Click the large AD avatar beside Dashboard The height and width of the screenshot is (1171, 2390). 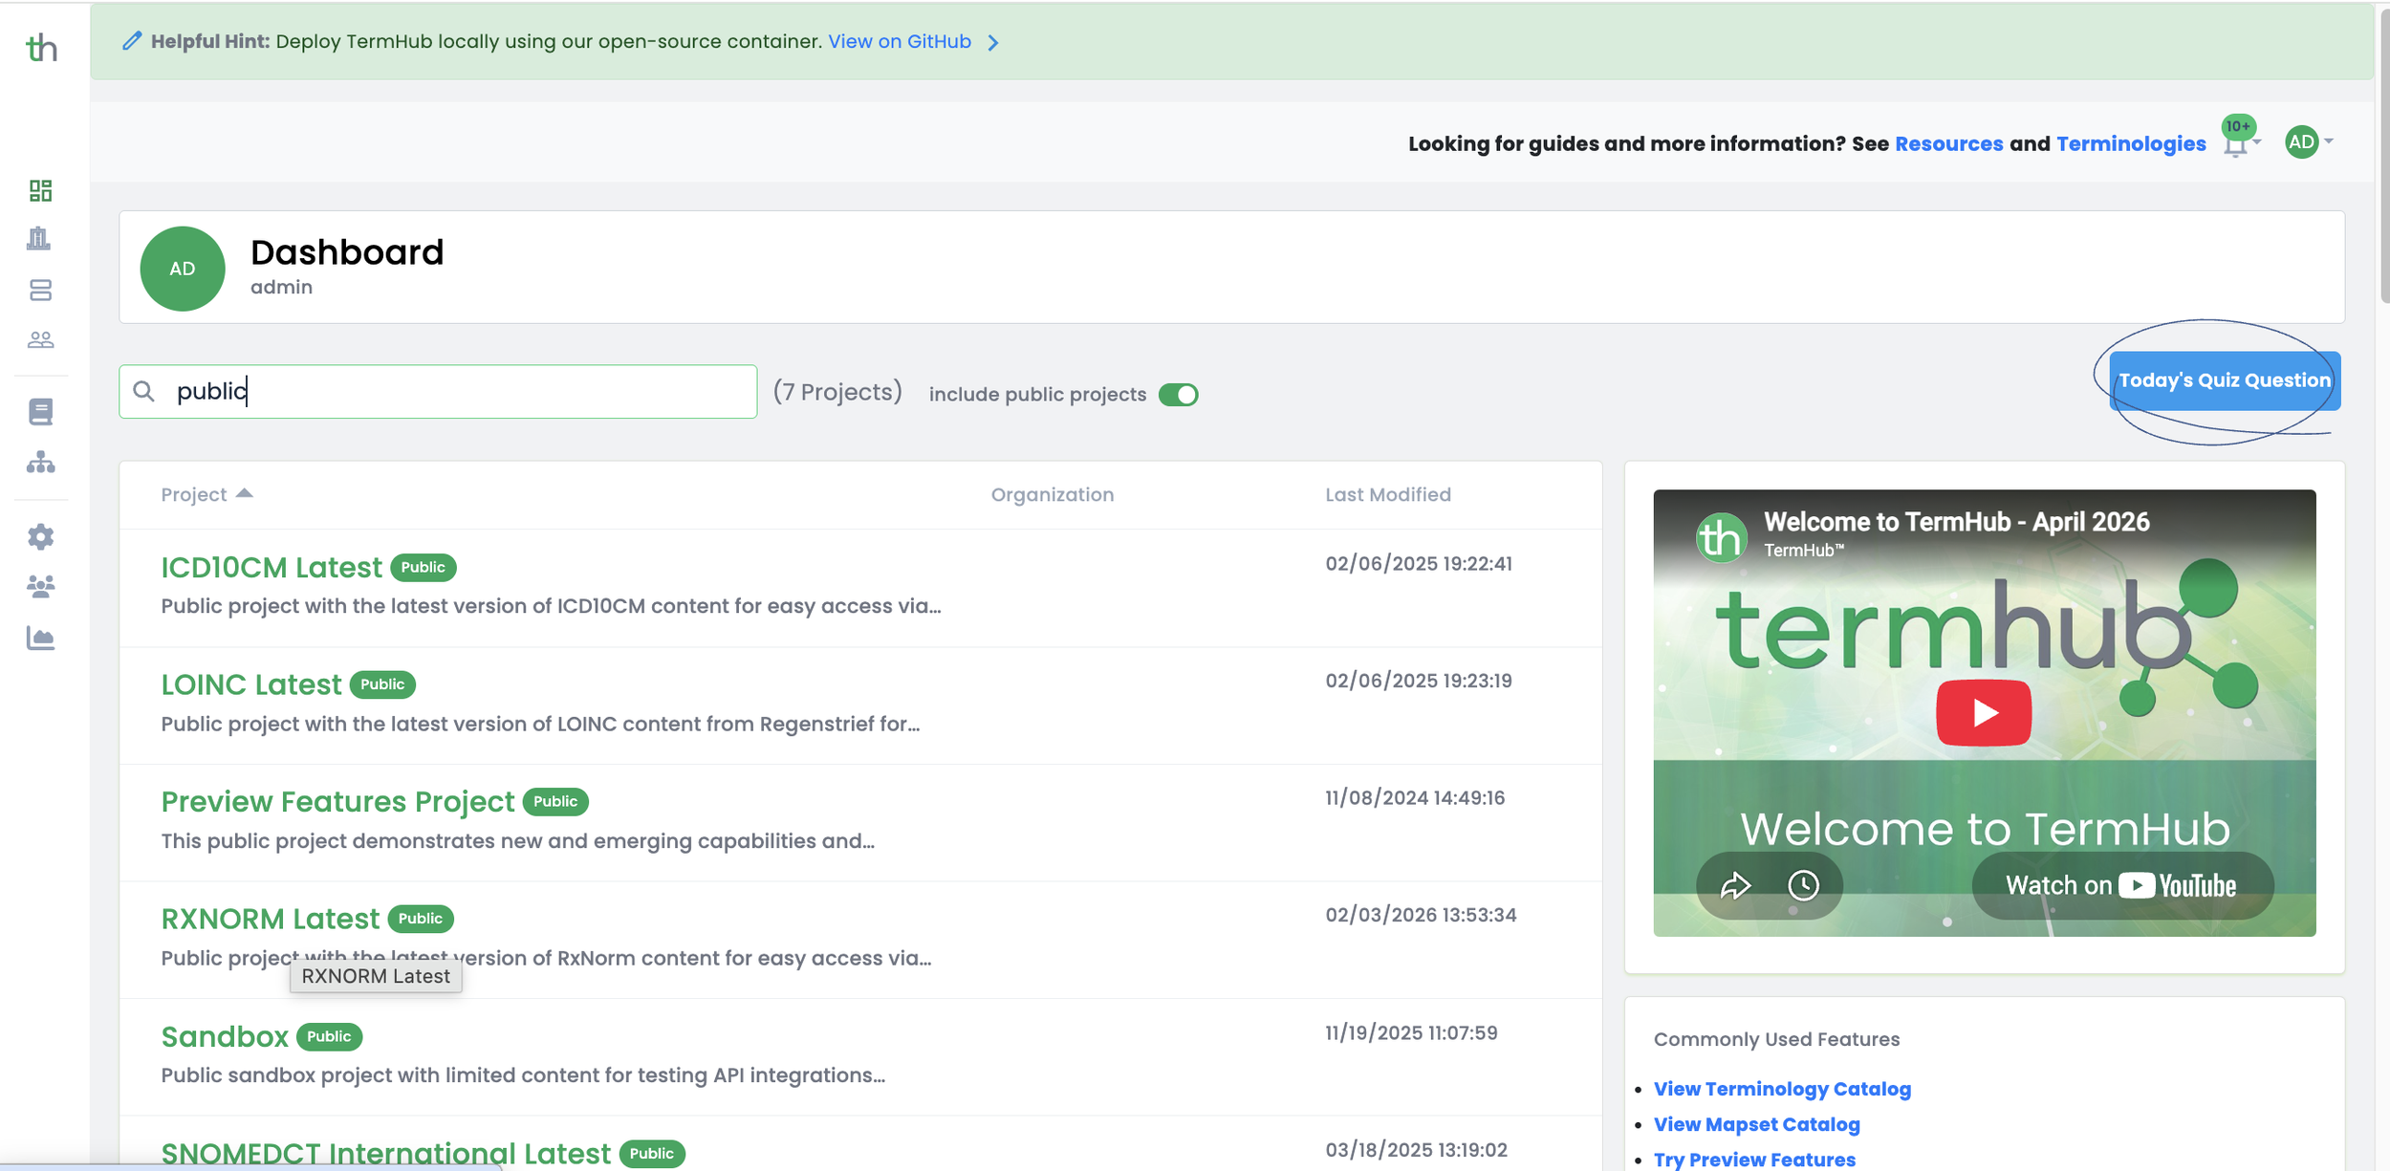(x=183, y=269)
